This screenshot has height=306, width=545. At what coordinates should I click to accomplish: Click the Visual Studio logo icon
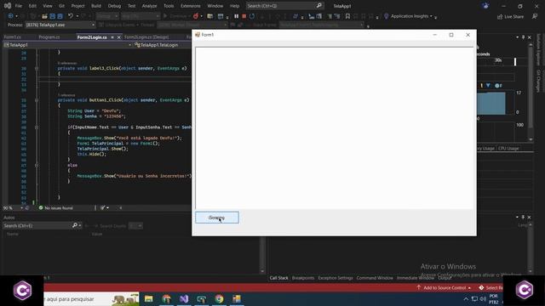(8, 6)
